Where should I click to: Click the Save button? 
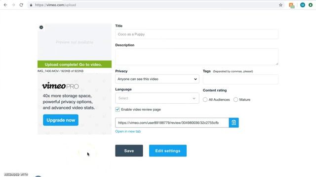[x=129, y=151]
